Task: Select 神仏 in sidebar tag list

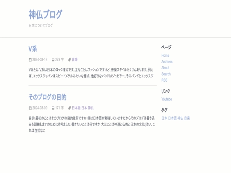Action: click(x=181, y=118)
